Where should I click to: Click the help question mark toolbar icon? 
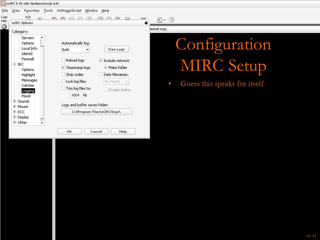pyautogui.click(x=172, y=20)
